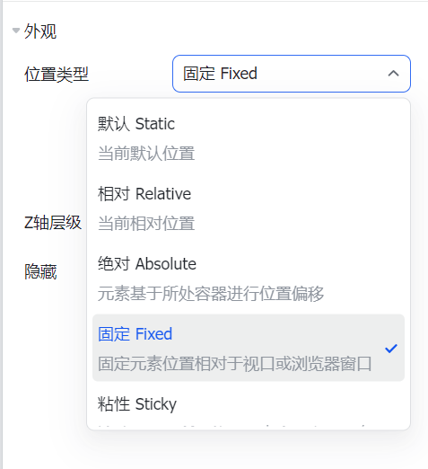Click the 元素基于所处容器进行位置偏移 description
428x469 pixels.
[211, 294]
